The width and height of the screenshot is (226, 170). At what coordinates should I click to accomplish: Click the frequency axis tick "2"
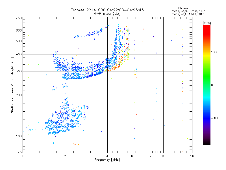click(65, 156)
